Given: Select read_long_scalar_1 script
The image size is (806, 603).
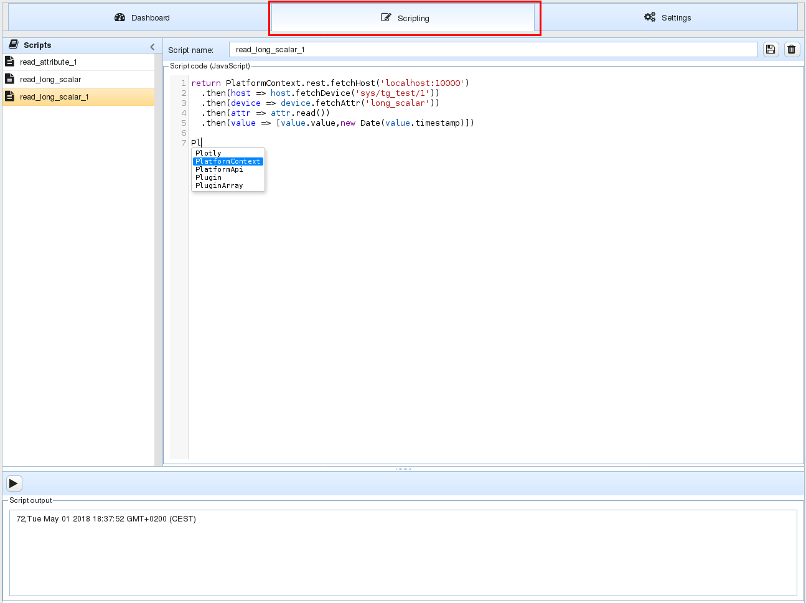Looking at the screenshot, I should click(78, 97).
